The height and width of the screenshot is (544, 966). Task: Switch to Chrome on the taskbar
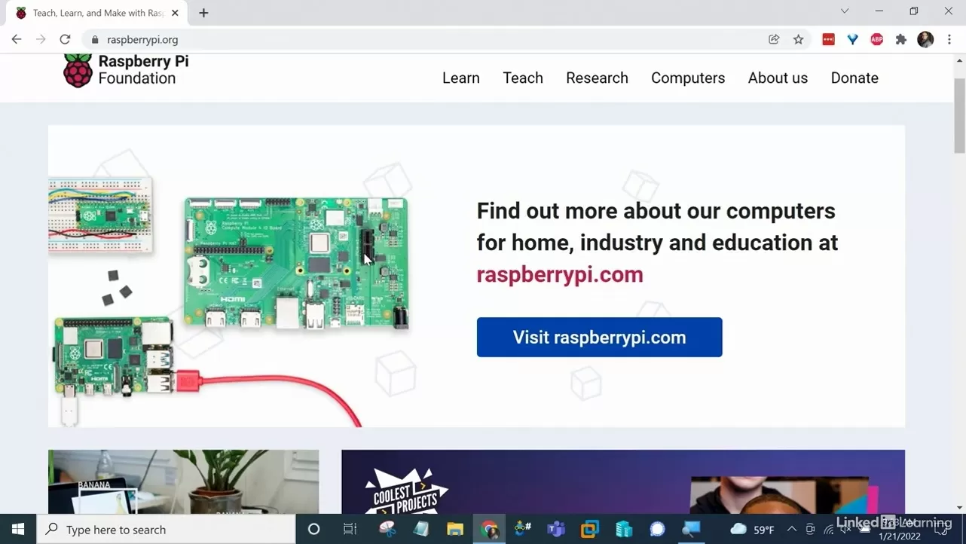point(489,529)
